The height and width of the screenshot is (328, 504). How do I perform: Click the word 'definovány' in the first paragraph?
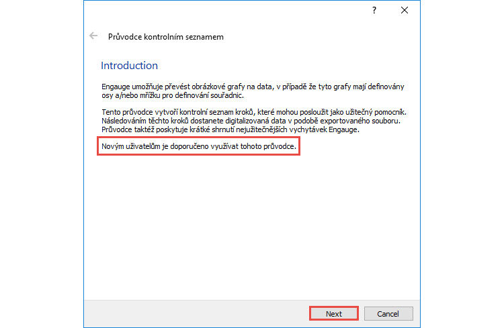388,87
